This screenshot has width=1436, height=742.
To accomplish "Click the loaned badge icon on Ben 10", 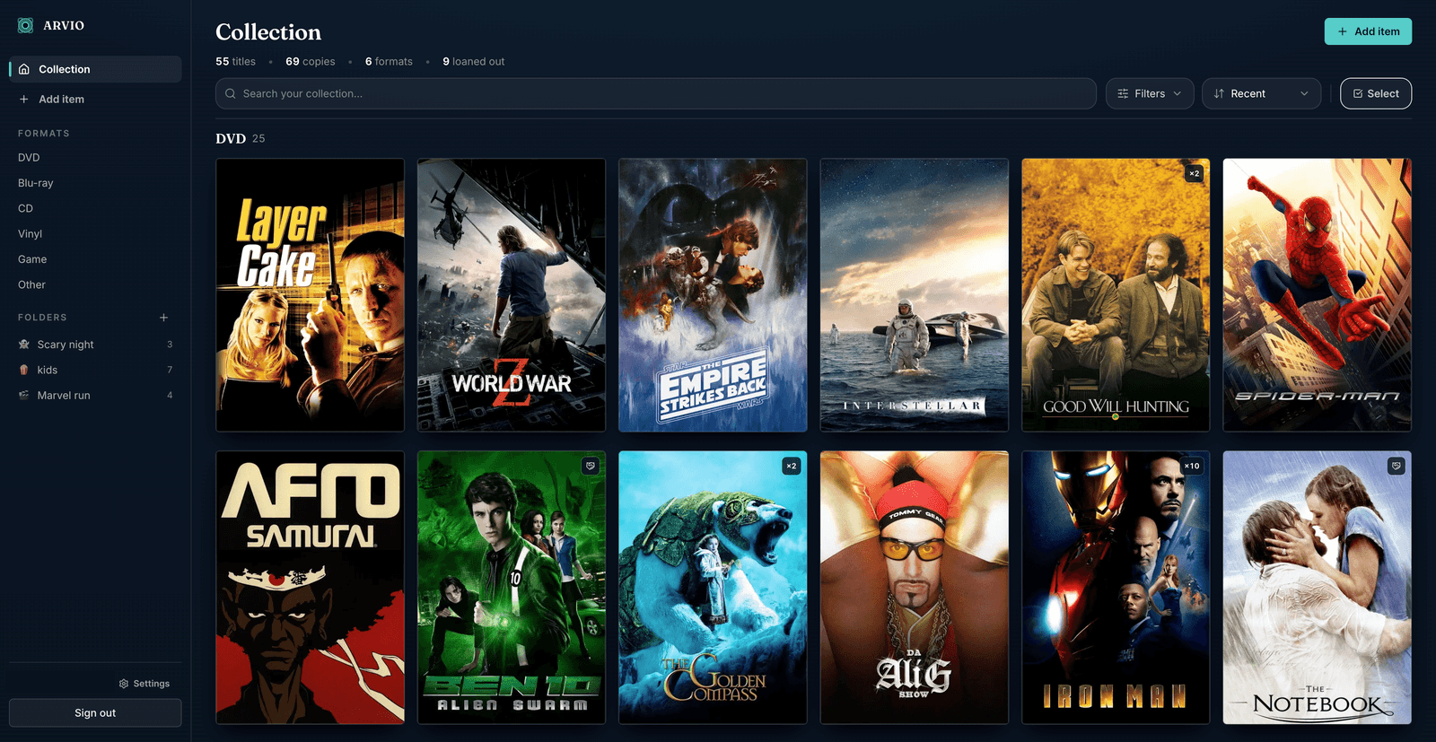I will 590,466.
